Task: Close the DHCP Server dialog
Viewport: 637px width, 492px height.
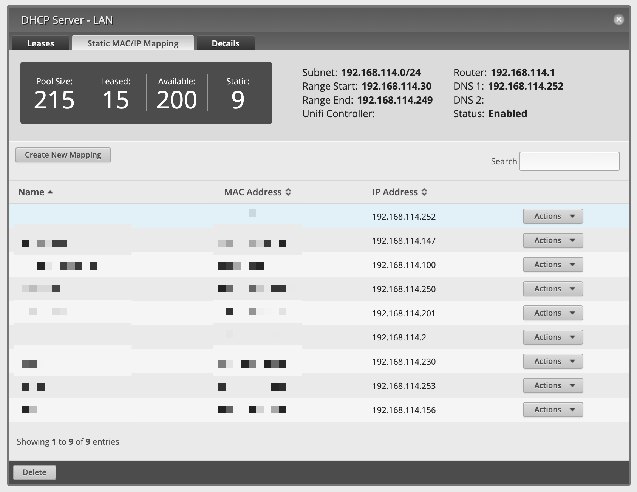Action: click(618, 20)
